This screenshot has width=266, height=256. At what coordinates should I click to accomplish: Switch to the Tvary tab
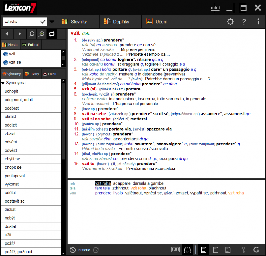[32, 74]
